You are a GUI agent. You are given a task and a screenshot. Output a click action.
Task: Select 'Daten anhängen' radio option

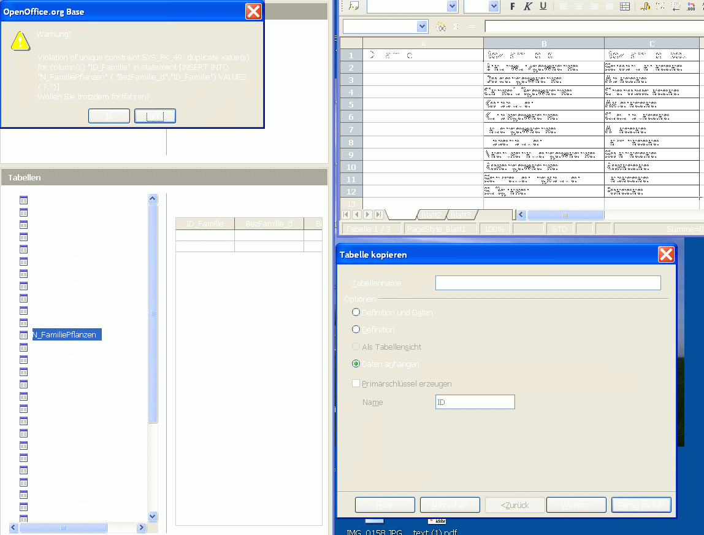[x=356, y=364]
